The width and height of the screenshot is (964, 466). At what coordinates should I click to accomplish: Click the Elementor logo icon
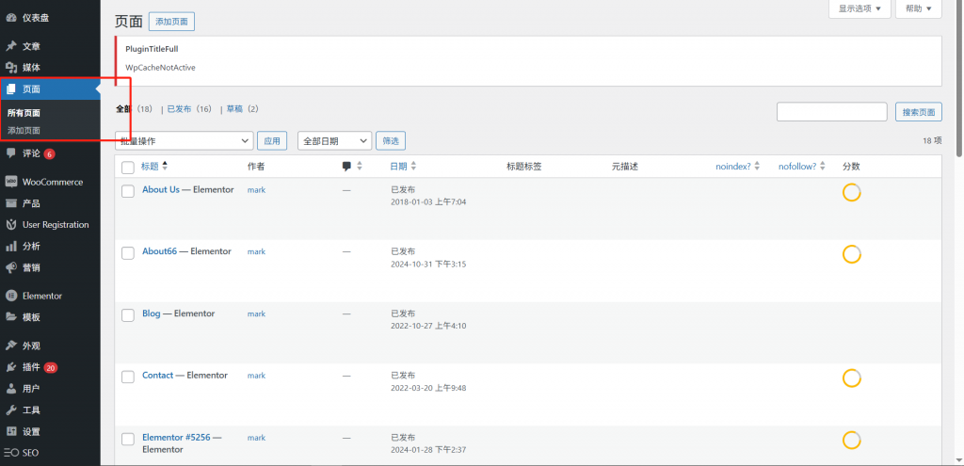11,296
